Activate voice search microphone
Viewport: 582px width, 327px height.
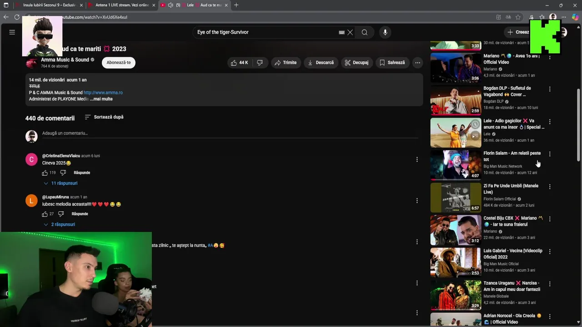[x=385, y=32]
